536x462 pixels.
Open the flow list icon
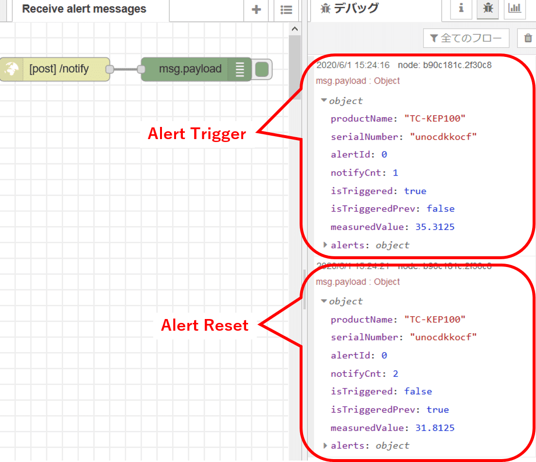[286, 10]
